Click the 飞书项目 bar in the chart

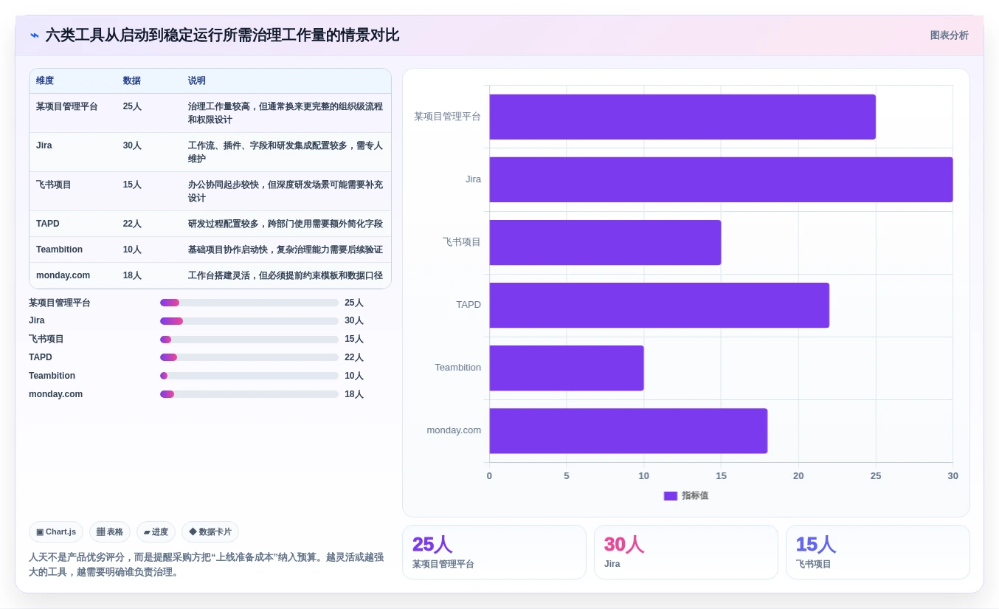[x=605, y=242]
